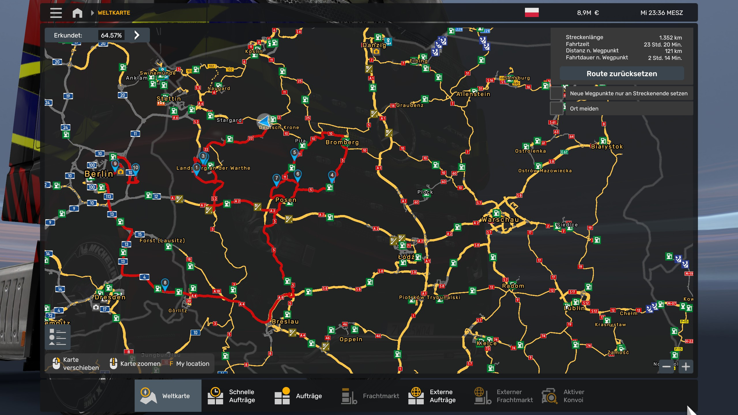The width and height of the screenshot is (738, 415).
Task: Zoom out with the minus button
Action: [666, 367]
